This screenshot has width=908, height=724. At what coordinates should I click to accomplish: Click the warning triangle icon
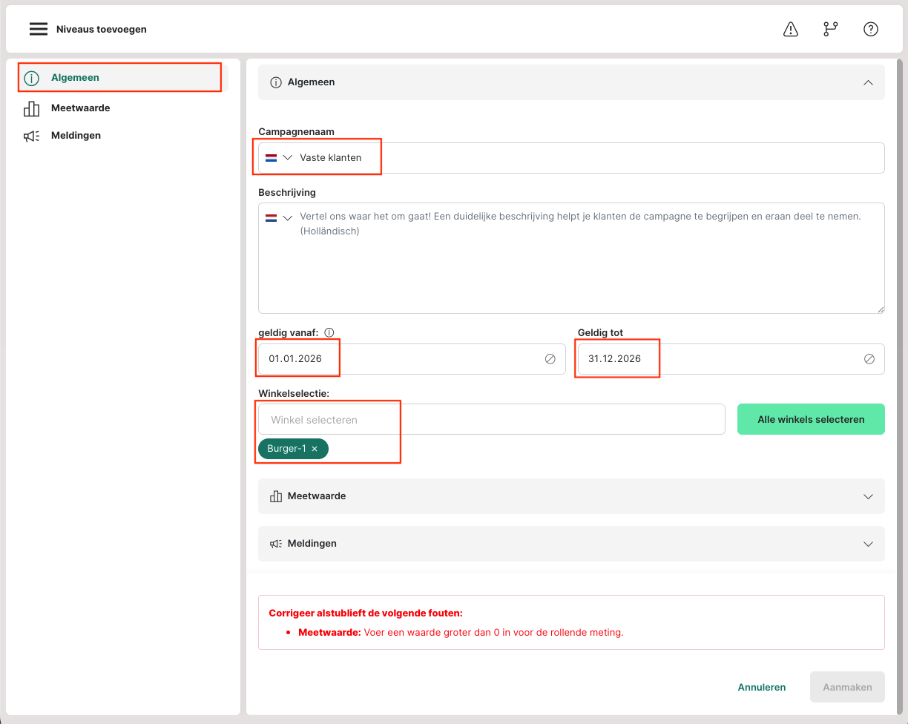click(791, 29)
